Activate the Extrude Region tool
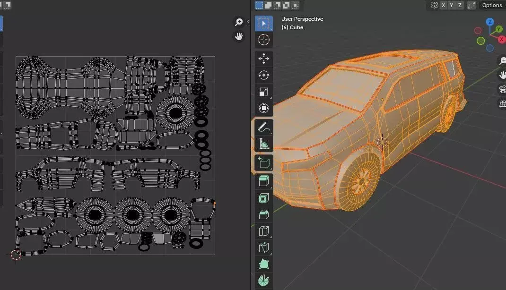 coord(264,181)
